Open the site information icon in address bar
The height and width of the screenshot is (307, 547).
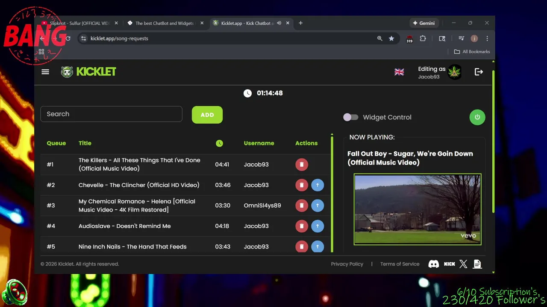tap(84, 38)
